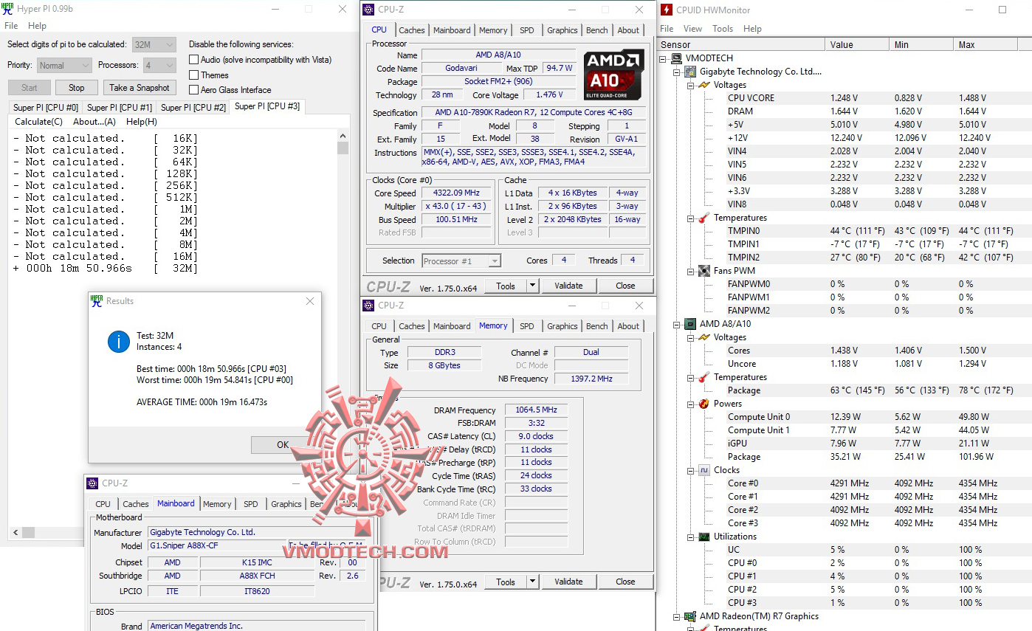Viewport: 1032px width, 631px height.
Task: Click the CPUID HWMonitor title bar icon
Action: click(667, 10)
